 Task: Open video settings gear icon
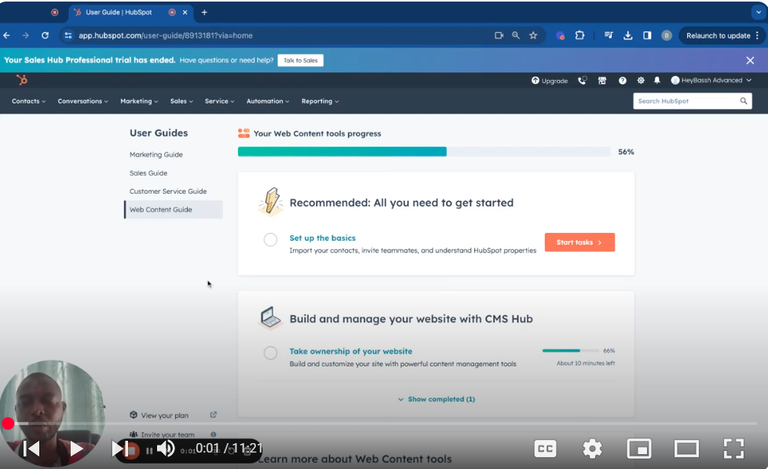pos(592,449)
